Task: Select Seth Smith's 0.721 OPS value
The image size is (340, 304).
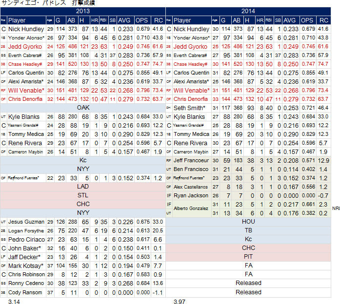Action: click(308, 108)
